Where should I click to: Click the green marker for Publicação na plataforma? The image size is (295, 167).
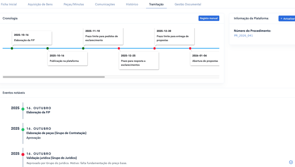(48, 48)
